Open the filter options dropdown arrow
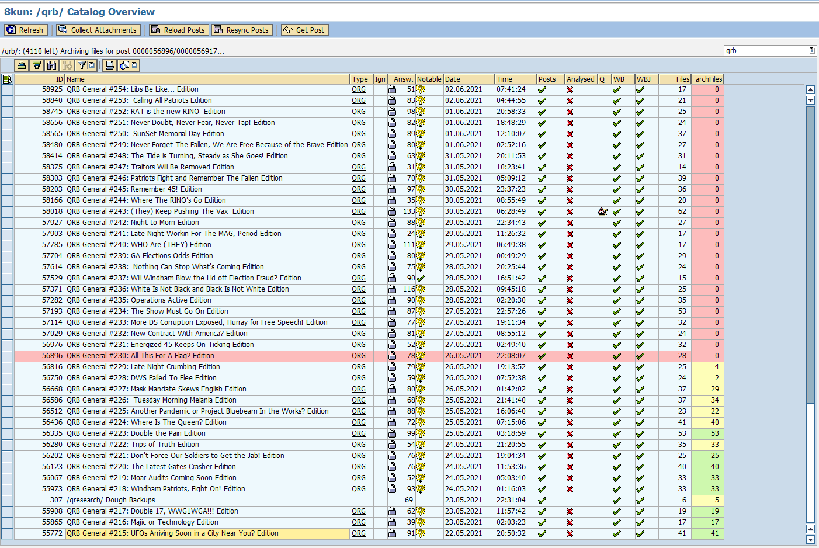The height and width of the screenshot is (548, 819). (92, 65)
